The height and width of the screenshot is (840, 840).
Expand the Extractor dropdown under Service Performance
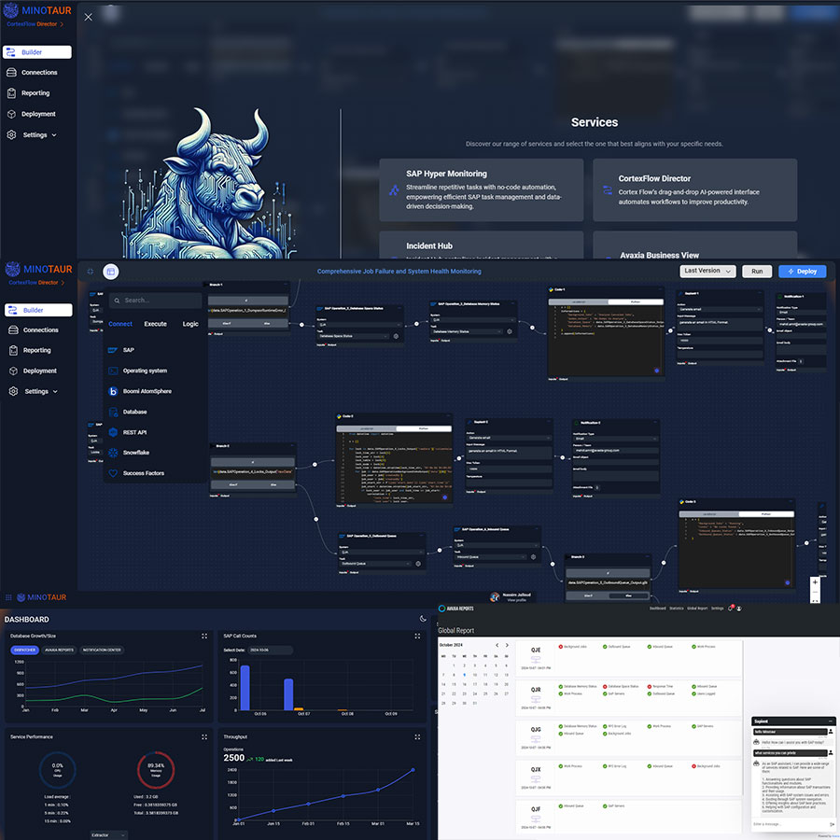(x=109, y=834)
